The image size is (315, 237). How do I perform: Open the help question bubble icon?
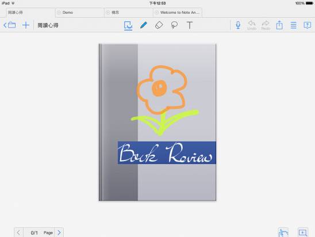point(308,25)
